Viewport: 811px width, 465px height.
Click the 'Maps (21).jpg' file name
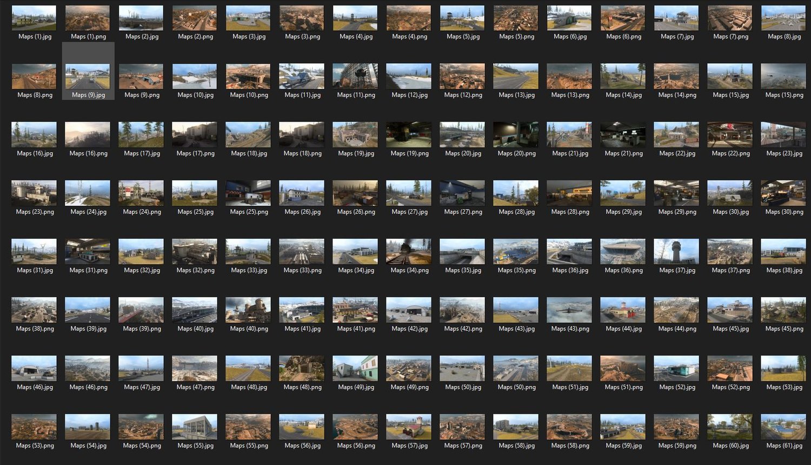click(570, 153)
